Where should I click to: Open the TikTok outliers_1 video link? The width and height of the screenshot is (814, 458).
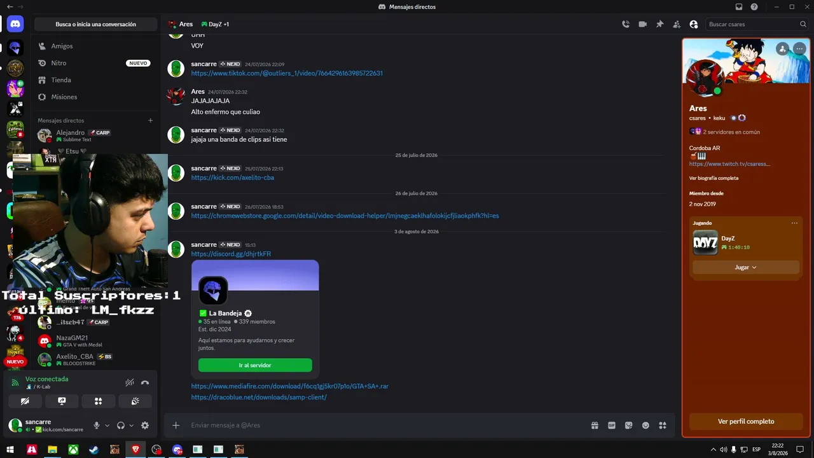tap(287, 73)
